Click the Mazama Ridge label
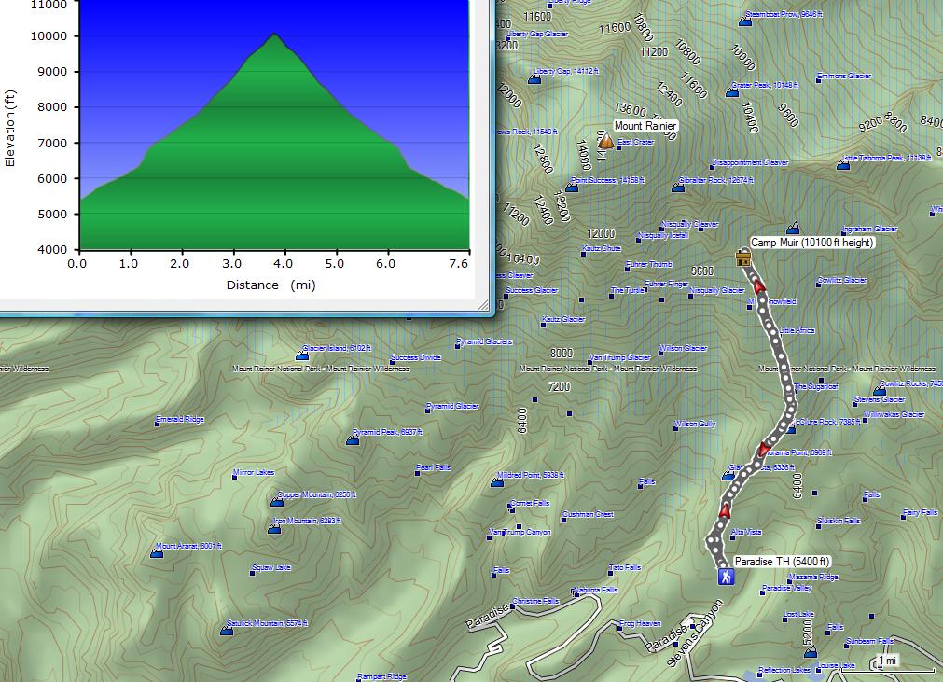Viewport: 943px width, 682px height. click(x=813, y=577)
